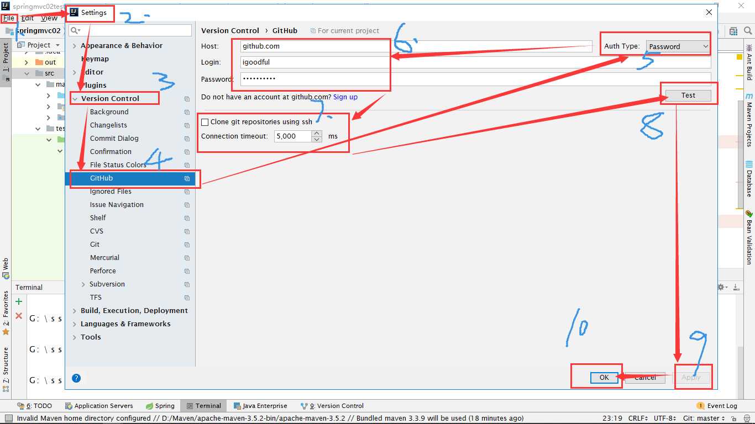Select the Perforce settings page
This screenshot has width=755, height=424.
click(103, 271)
